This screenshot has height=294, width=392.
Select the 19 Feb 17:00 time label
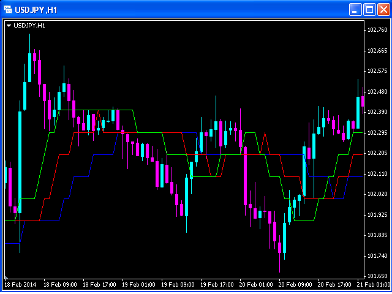(217, 284)
